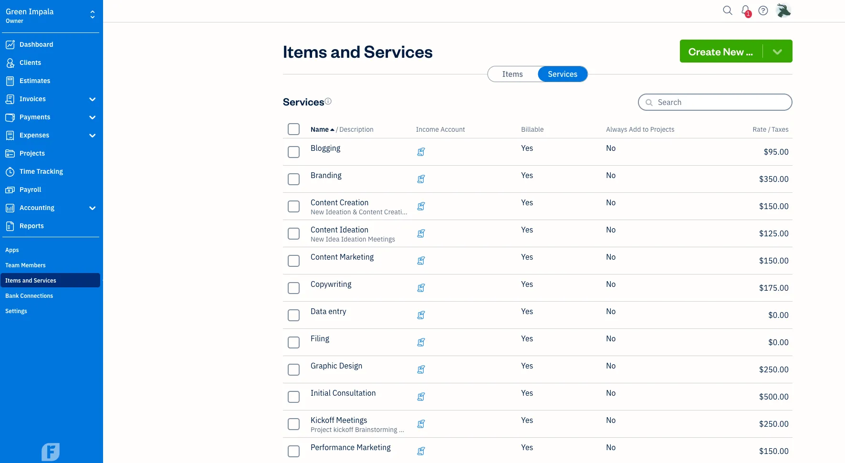The width and height of the screenshot is (845, 463).
Task: Click the Services info icon
Action: click(328, 101)
